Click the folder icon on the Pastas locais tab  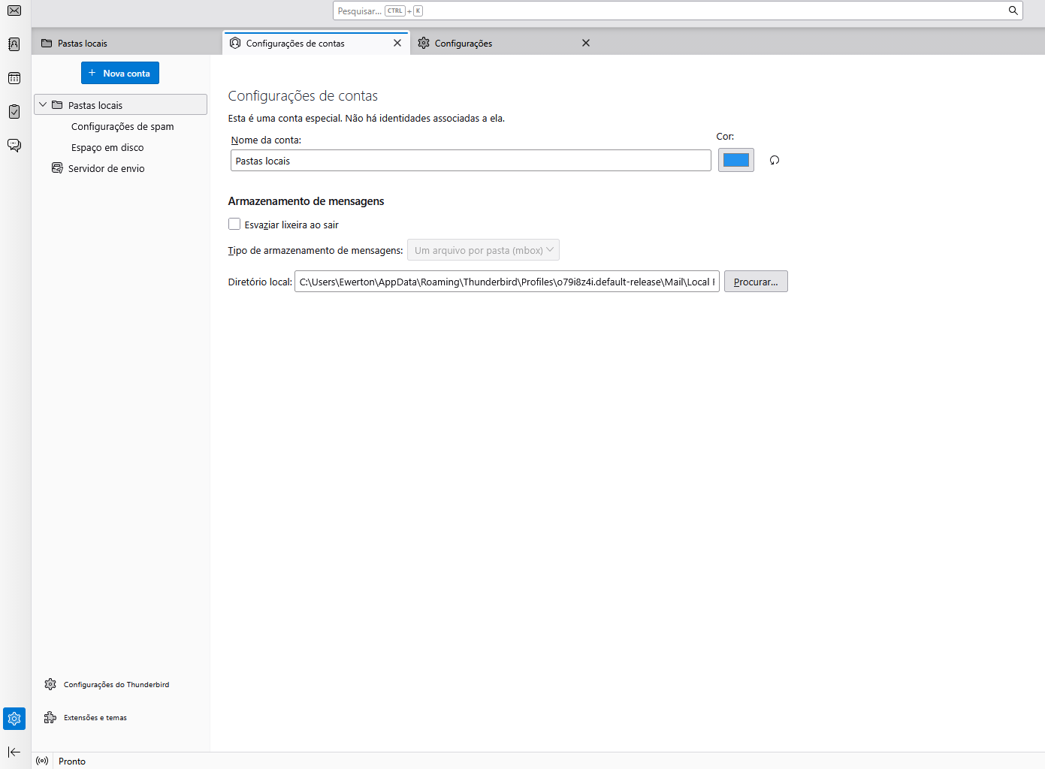tap(47, 43)
